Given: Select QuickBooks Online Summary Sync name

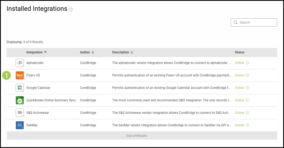Looking at the screenshot, I should pos(51,100).
